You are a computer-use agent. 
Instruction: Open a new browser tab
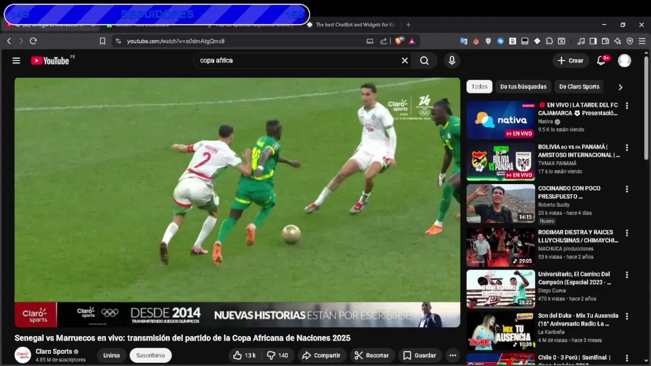pyautogui.click(x=408, y=24)
